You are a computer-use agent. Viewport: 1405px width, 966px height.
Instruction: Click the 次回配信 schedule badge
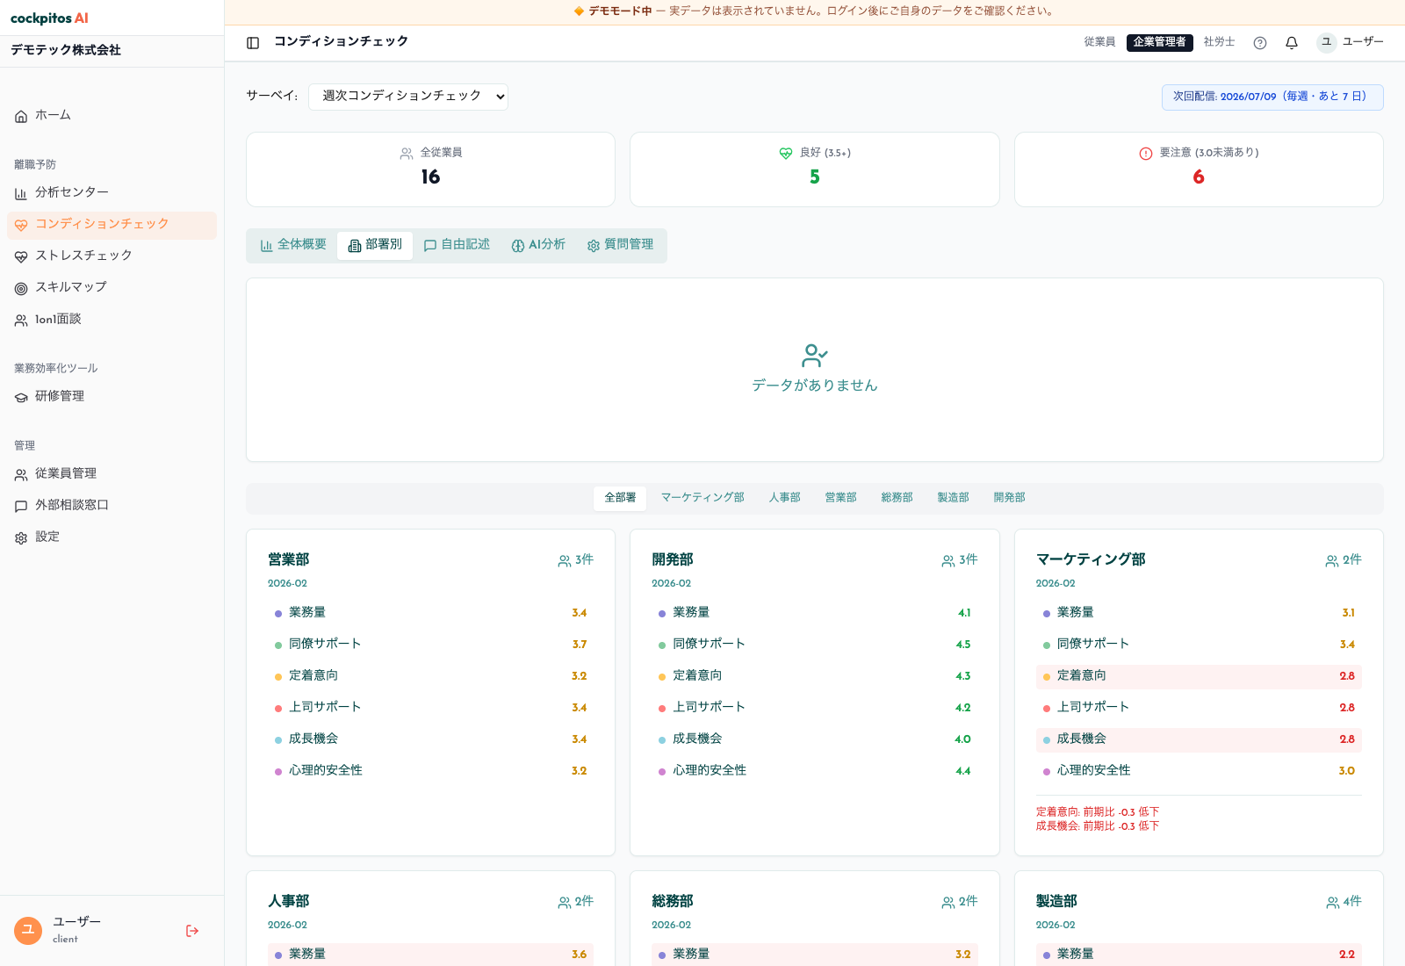click(x=1272, y=97)
